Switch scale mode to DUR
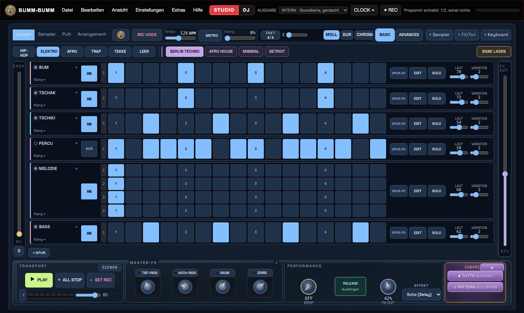 point(347,35)
